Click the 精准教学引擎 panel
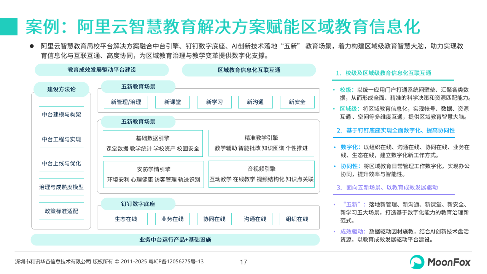487x274 pixels. tap(261, 143)
